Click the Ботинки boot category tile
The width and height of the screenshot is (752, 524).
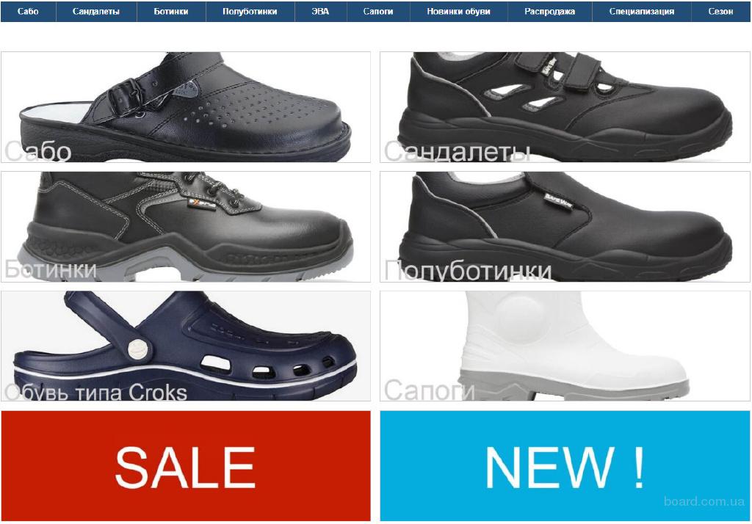point(186,226)
